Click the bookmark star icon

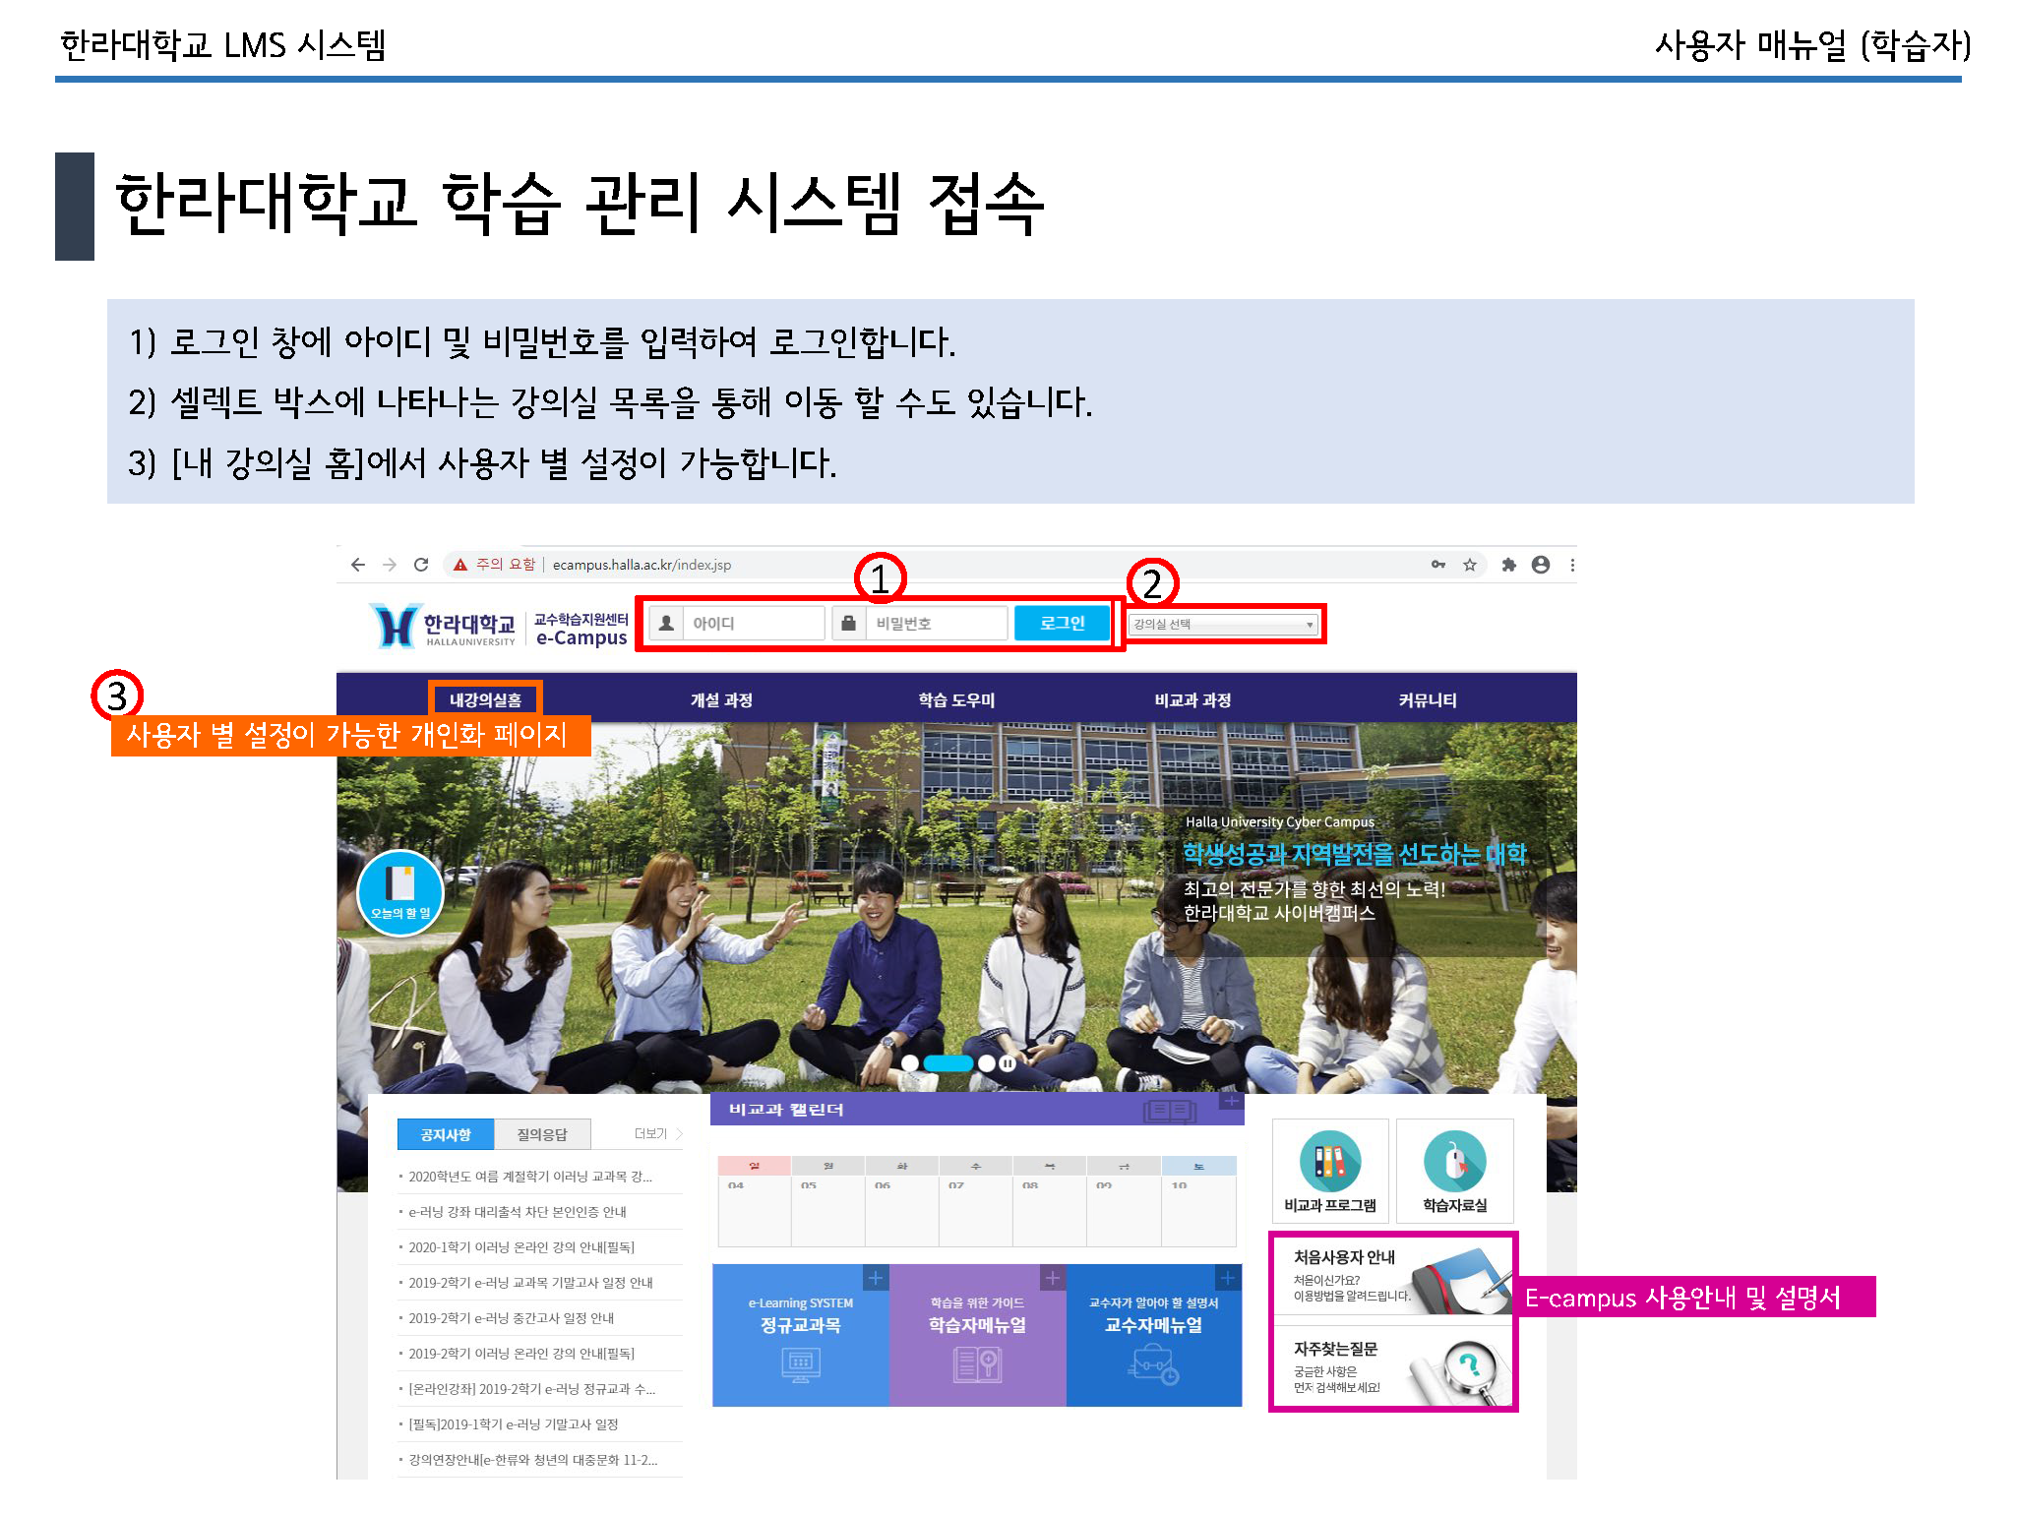click(1470, 565)
